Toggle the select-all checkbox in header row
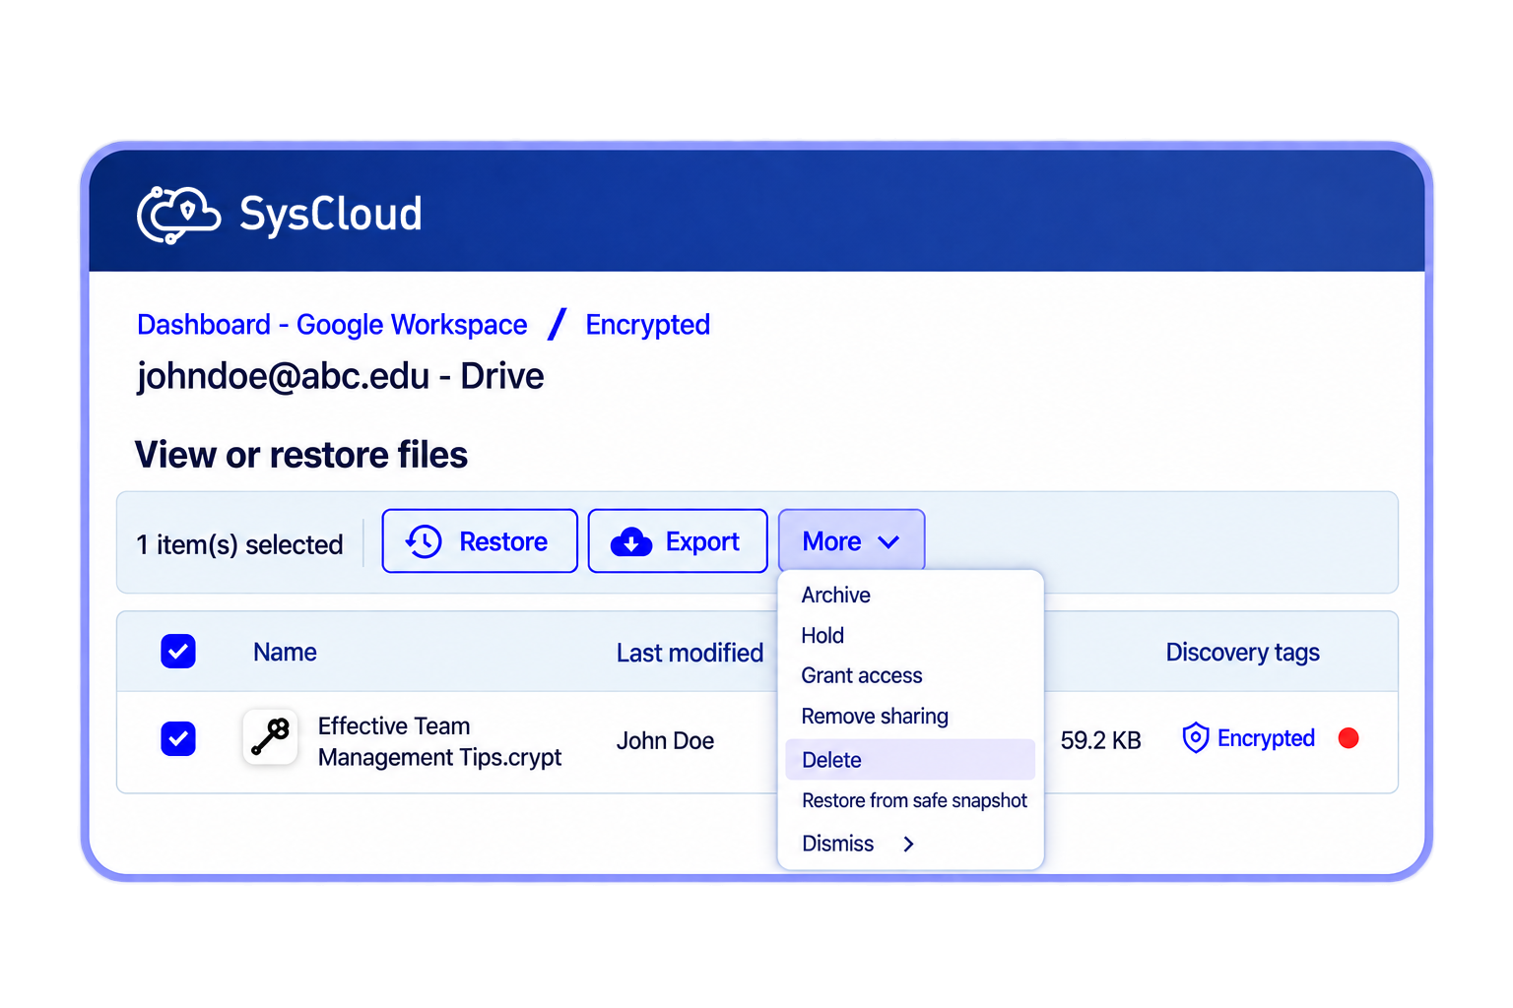 click(x=178, y=652)
